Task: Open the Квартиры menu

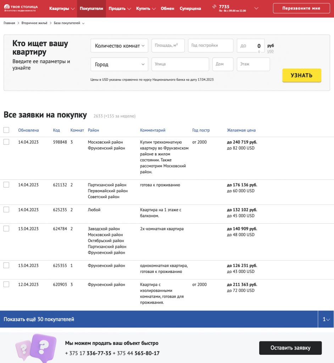Action: click(62, 9)
